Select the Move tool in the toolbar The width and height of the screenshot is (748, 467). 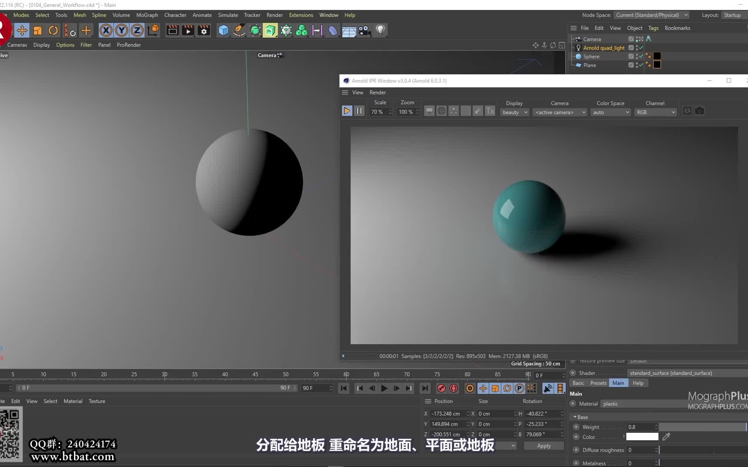tap(22, 30)
